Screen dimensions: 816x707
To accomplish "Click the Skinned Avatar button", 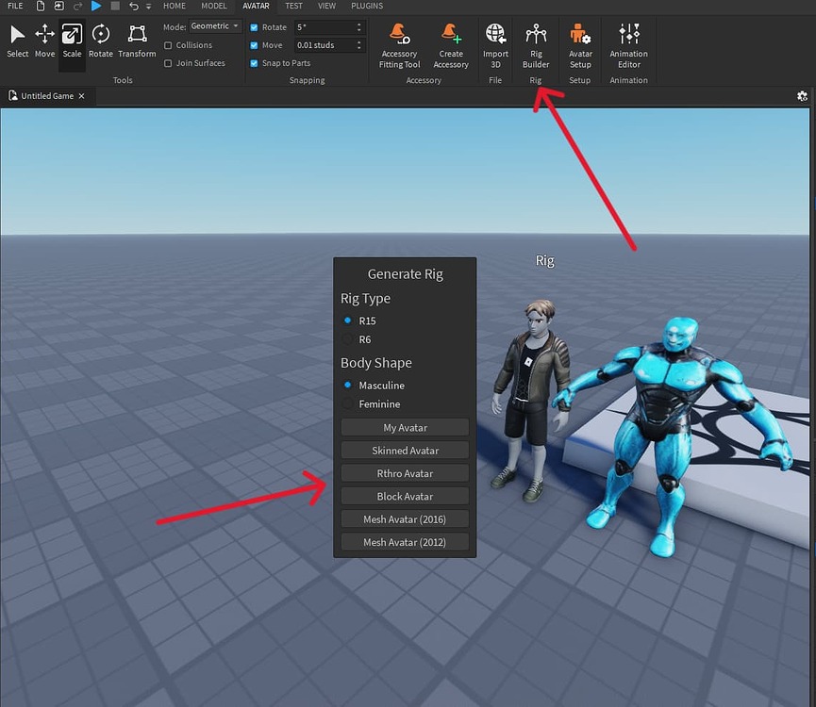I will (x=405, y=451).
